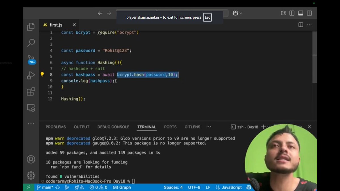Toggle the secondary side bar
Screen dimensions: 340x191
[310, 13]
